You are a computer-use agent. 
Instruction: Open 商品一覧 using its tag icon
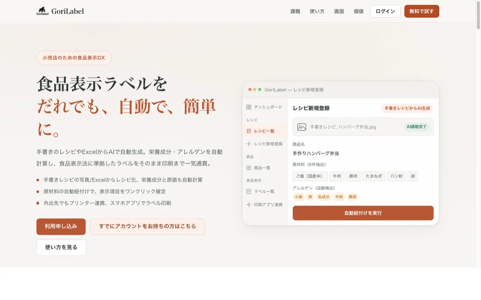(249, 168)
